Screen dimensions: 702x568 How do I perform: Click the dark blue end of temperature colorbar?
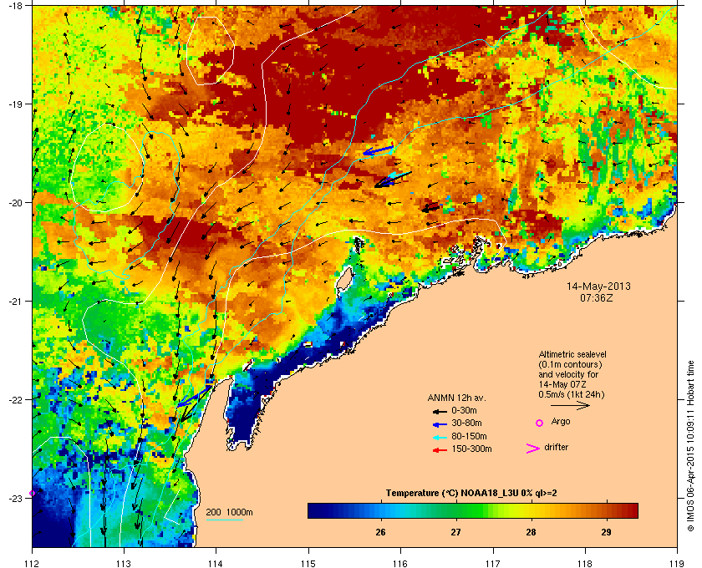[316, 510]
